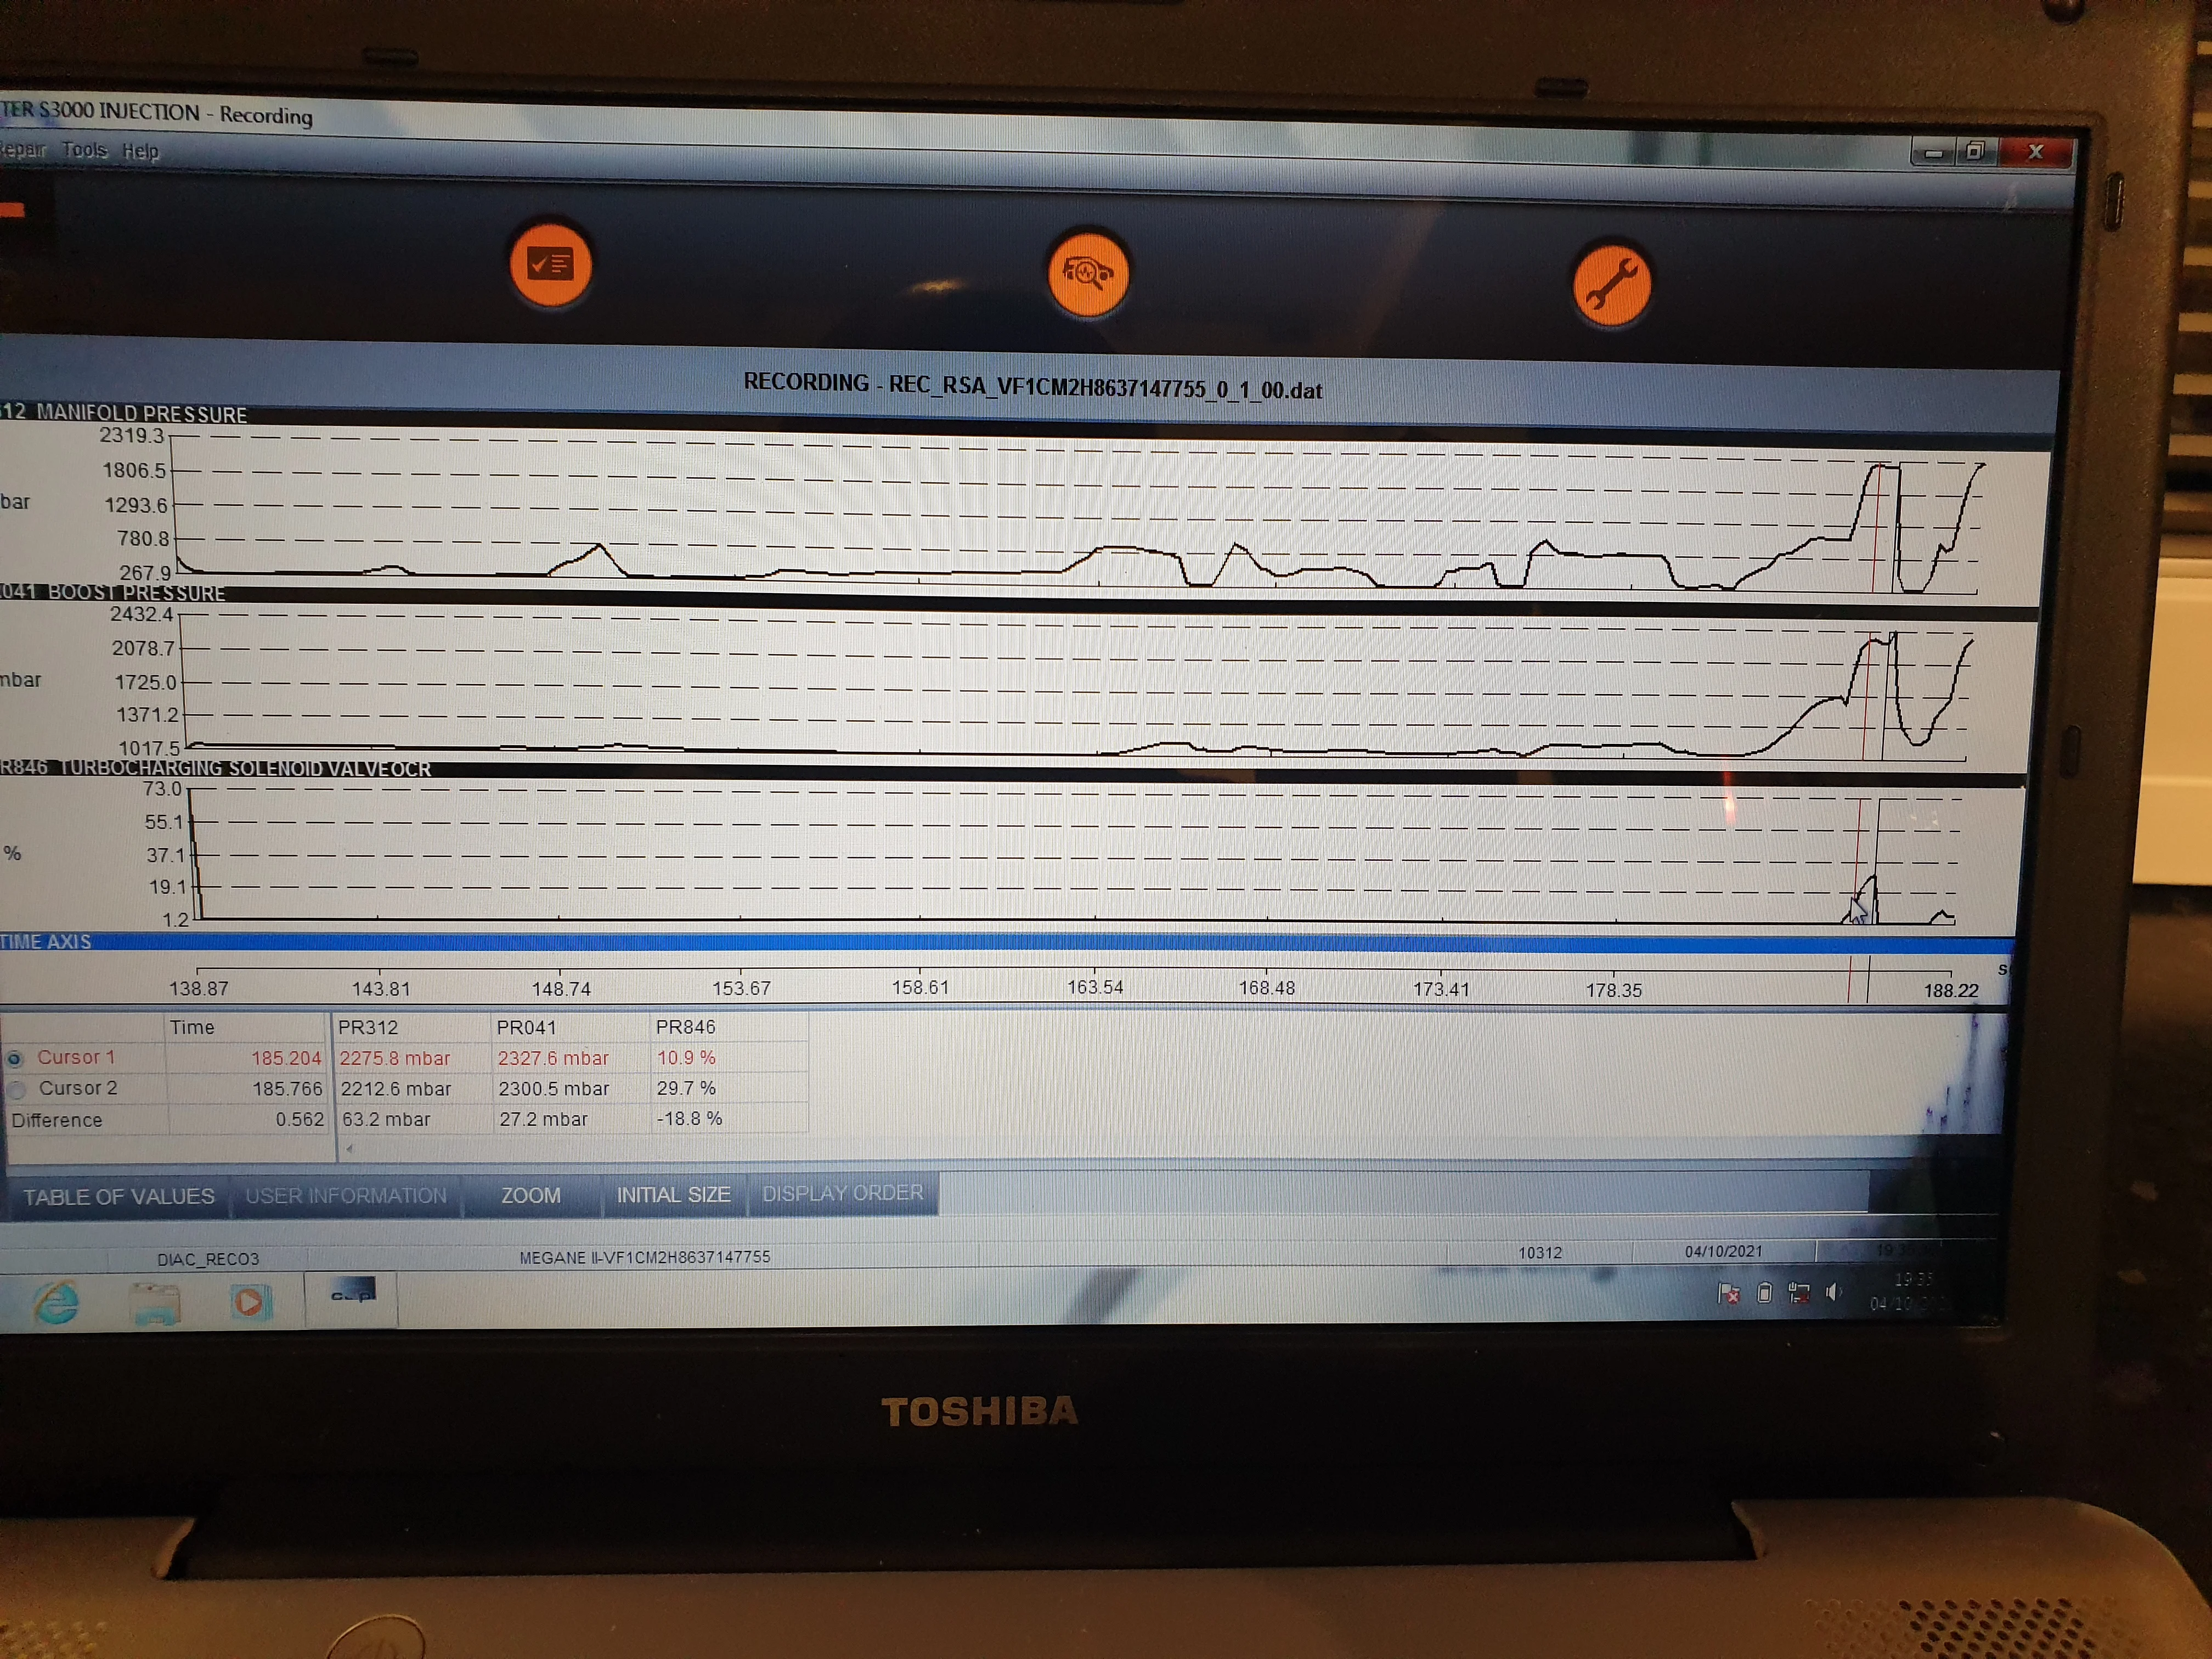The height and width of the screenshot is (1659, 2212).
Task: Open the Help menu
Action: [x=140, y=151]
